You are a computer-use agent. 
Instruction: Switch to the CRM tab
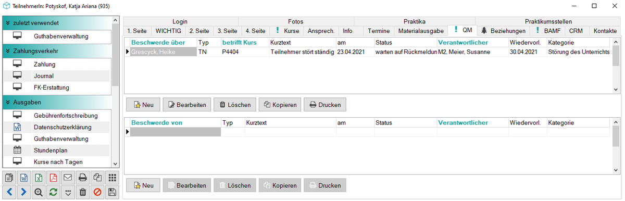coord(576,31)
